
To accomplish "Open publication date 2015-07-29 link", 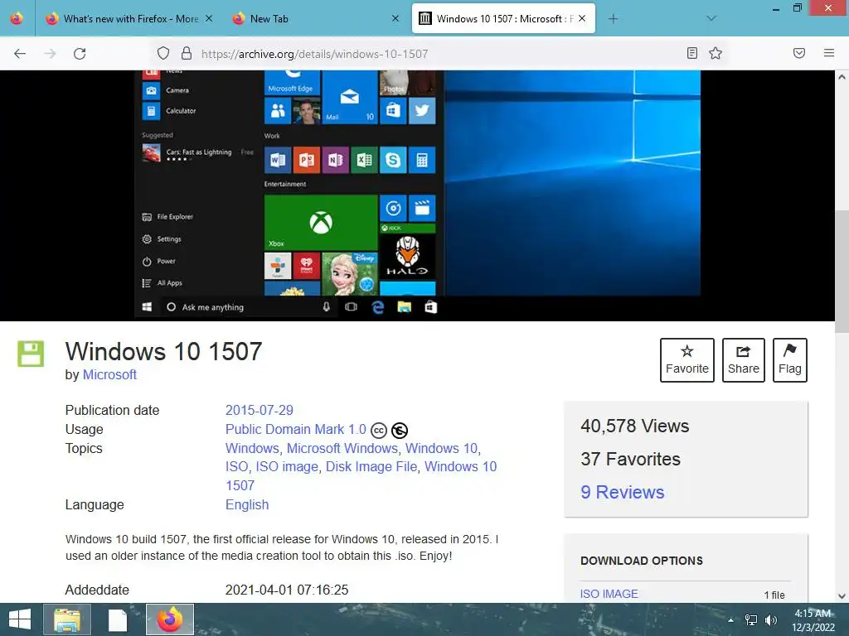I will (x=260, y=411).
